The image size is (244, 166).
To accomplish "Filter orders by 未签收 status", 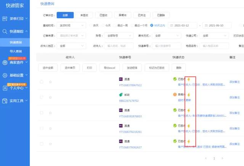I will [x=84, y=15].
